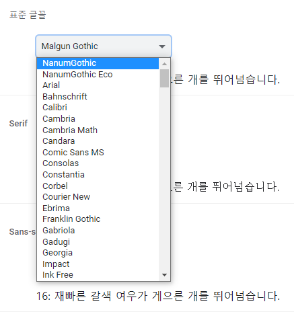
Task: Choose Gadugi from the list
Action: tap(98, 241)
